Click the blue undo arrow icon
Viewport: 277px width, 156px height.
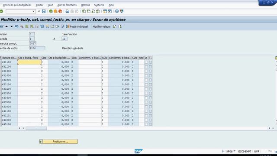tap(16, 26)
